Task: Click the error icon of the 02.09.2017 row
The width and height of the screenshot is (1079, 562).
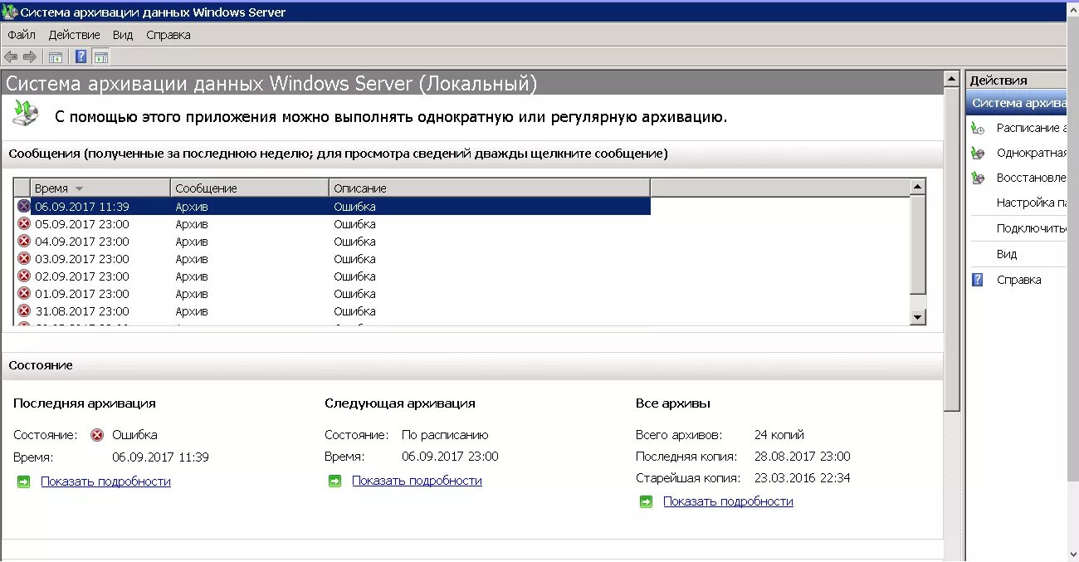Action: click(23, 276)
